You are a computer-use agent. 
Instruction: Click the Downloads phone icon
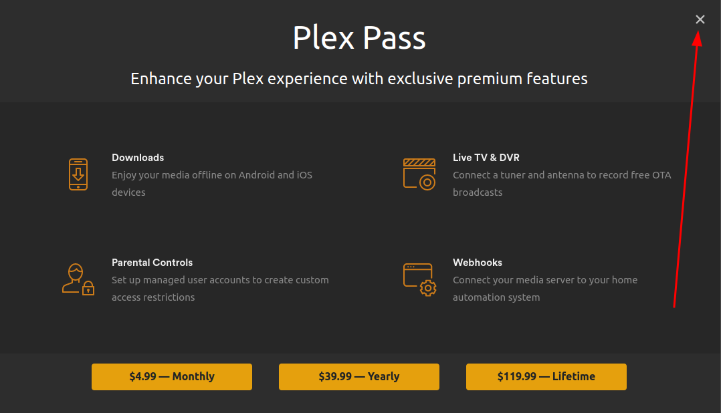(78, 174)
